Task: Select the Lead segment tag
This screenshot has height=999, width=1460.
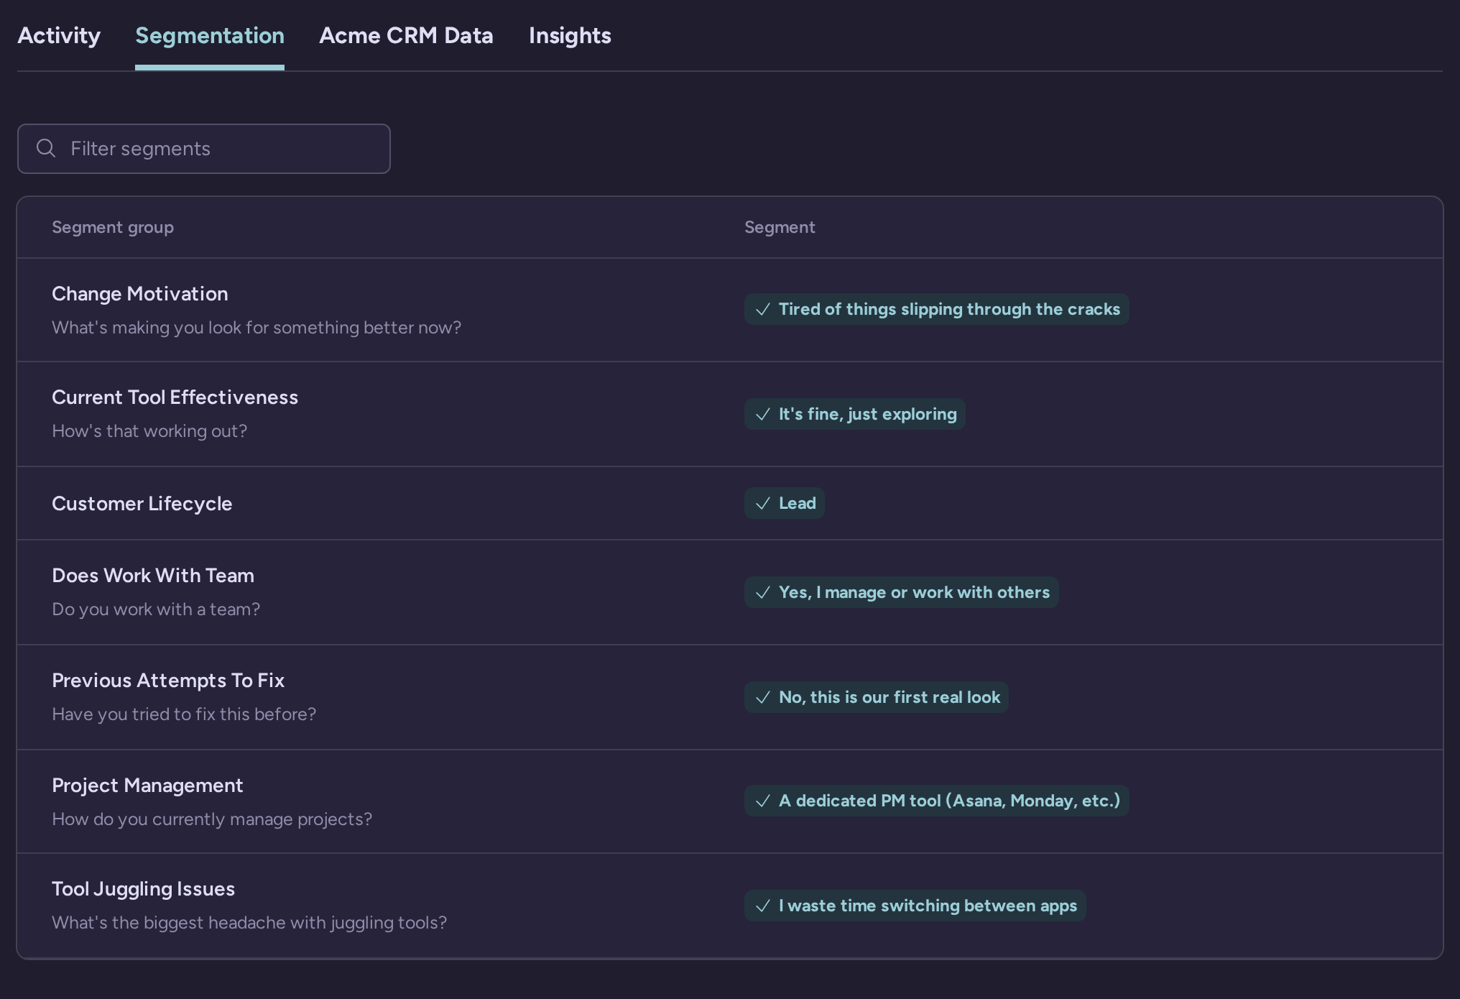Action: [x=784, y=503]
